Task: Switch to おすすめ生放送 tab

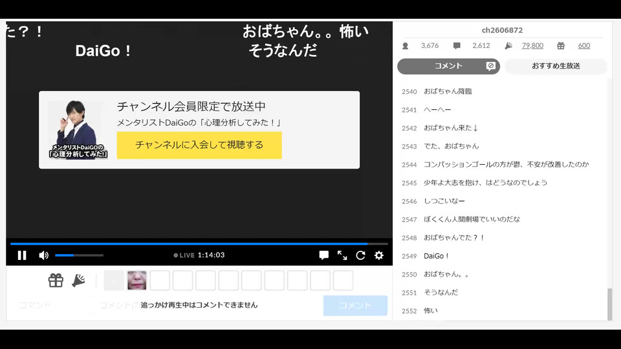Action: [556, 66]
